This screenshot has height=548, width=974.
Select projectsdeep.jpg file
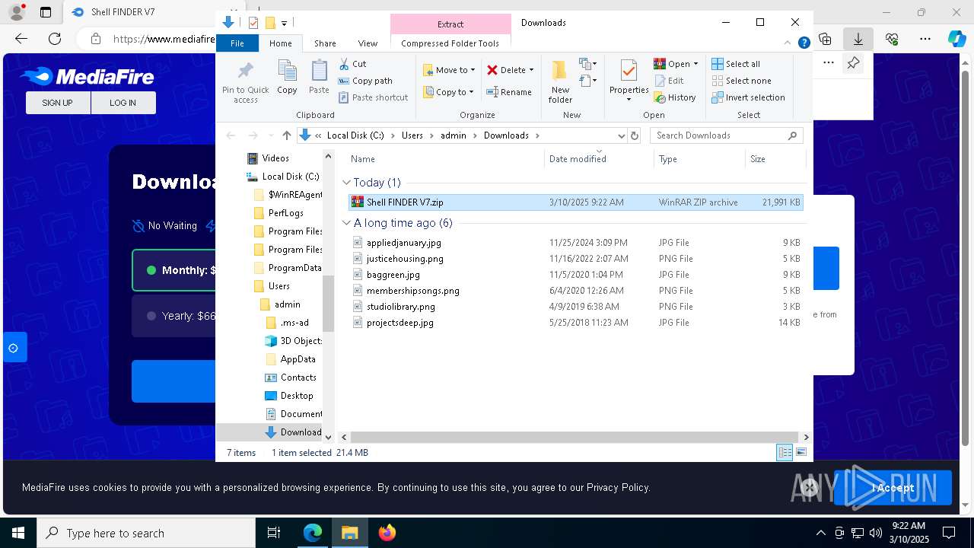(x=575, y=323)
